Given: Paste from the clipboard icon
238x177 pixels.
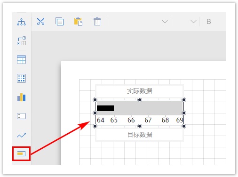Looking at the screenshot, I should (78, 22).
